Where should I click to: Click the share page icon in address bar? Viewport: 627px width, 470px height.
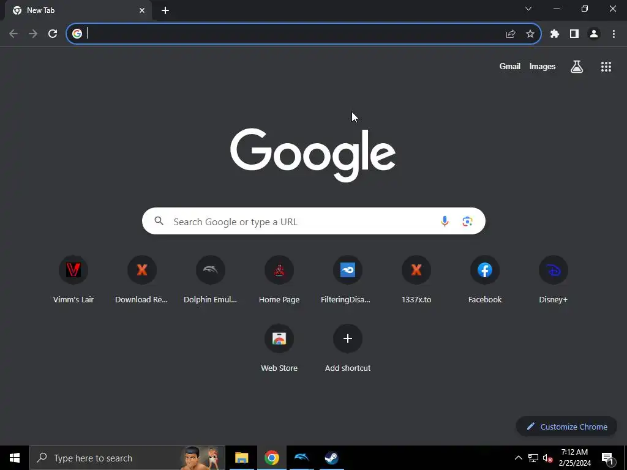[511, 34]
